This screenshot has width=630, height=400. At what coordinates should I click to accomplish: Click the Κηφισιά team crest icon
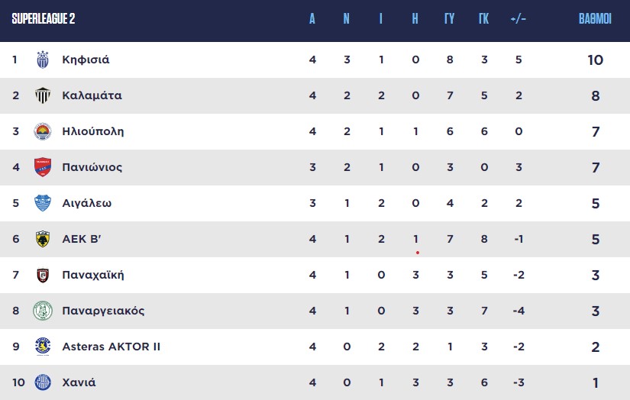(x=43, y=60)
